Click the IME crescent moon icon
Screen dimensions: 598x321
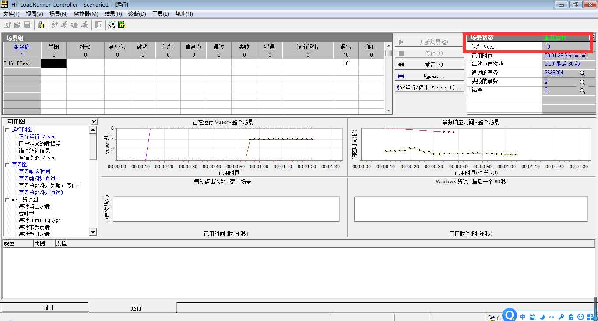click(542, 317)
